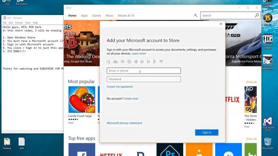The height and width of the screenshot is (156, 278).
Task: Click the 'Hello guys, HEIL REX here' line
Action: click(x=22, y=27)
